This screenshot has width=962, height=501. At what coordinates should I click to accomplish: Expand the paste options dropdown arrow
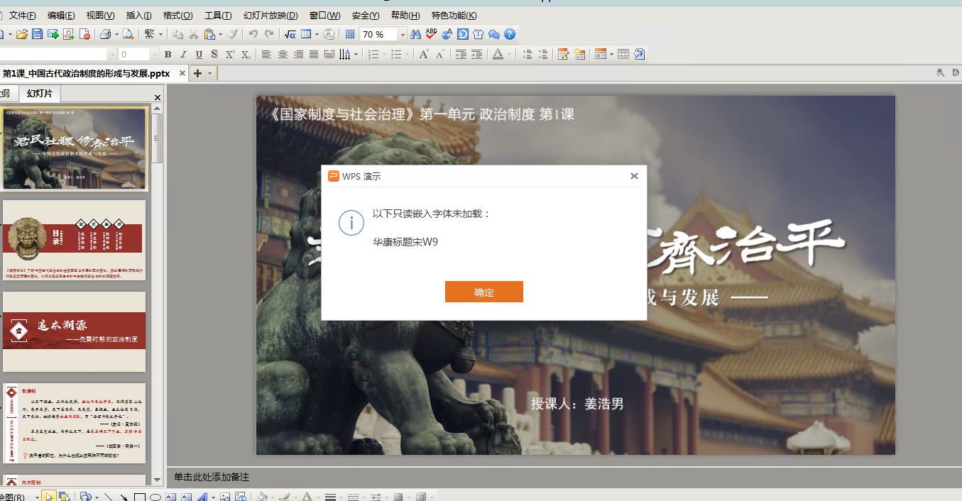(x=221, y=34)
